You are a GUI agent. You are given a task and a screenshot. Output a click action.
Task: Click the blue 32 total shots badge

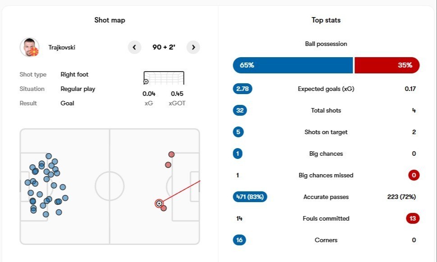(x=240, y=110)
